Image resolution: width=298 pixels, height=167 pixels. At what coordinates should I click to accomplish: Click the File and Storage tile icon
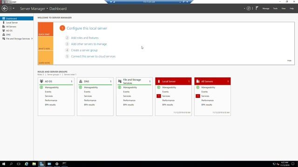click(120, 81)
